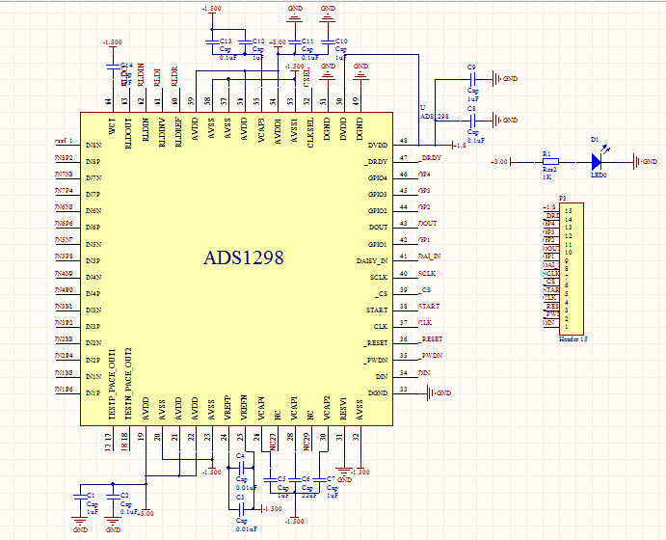666x540 pixels.
Task: Select capacitor C9 symbol
Action: (x=472, y=79)
